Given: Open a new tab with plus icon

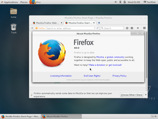Looking at the screenshot, I should click(x=99, y=23).
